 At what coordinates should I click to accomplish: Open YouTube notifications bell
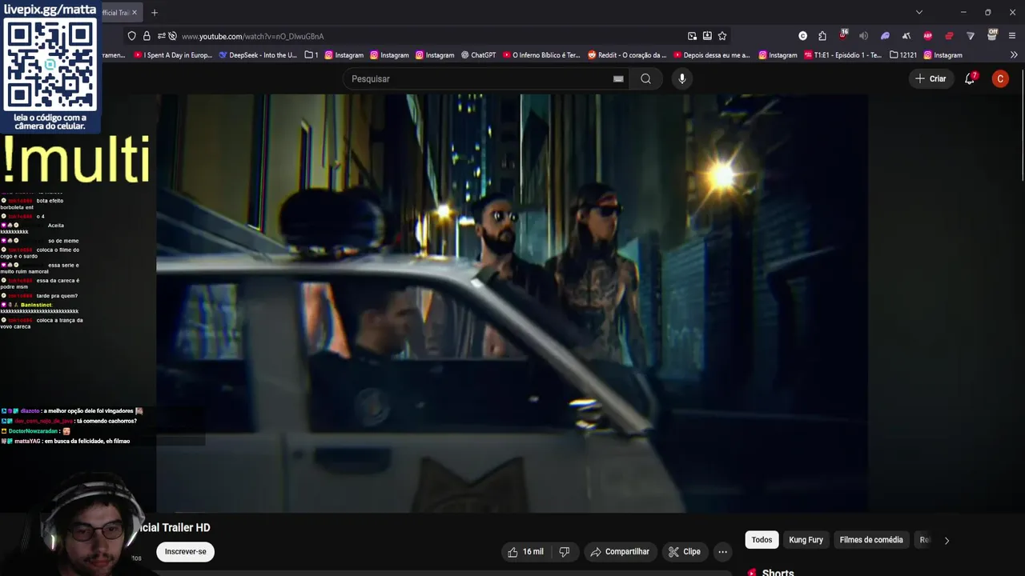click(x=970, y=78)
